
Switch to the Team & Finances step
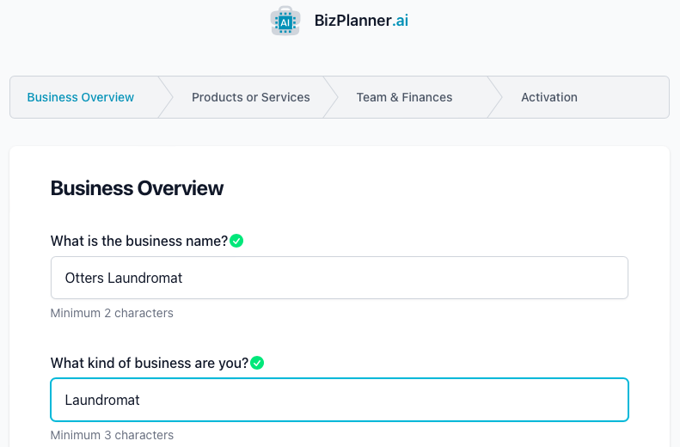[x=404, y=97]
